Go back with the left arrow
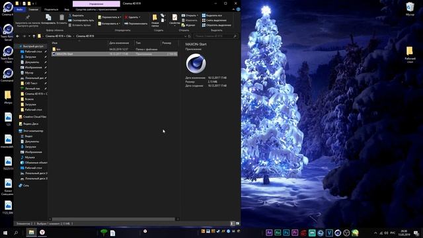Screen dimensions: 423x238 18,36
